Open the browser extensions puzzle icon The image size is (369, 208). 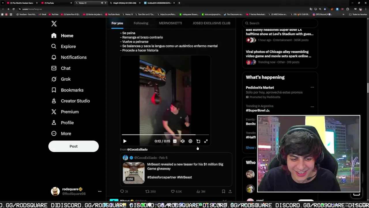pos(348,9)
